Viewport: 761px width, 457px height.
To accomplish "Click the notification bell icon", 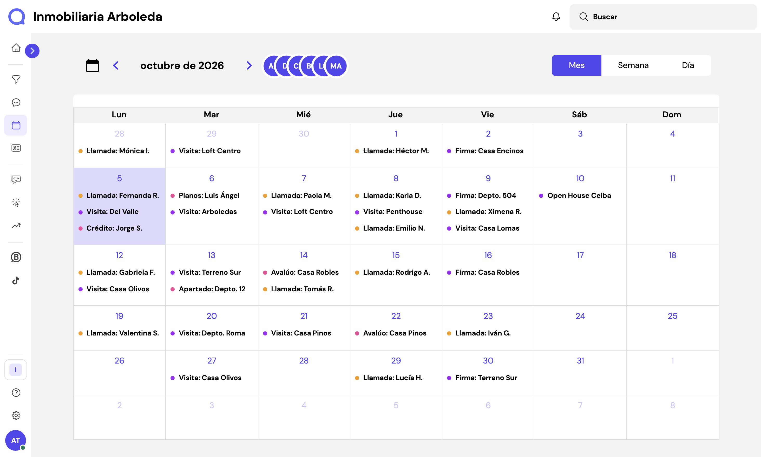I will (556, 17).
